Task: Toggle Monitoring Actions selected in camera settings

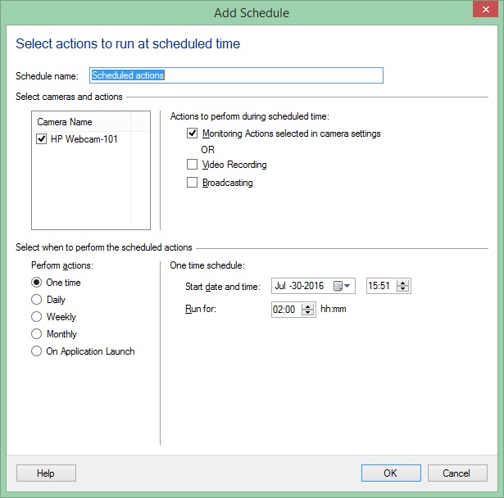Action: click(x=193, y=133)
